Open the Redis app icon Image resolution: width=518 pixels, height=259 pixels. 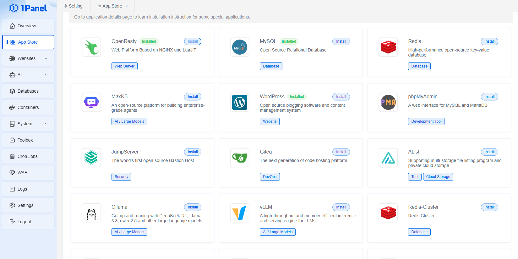(388, 47)
